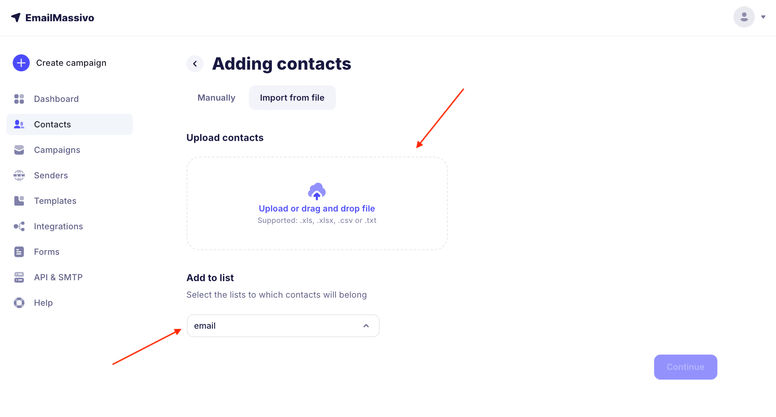Open the user avatar profile menu
776x417 pixels.
[744, 17]
